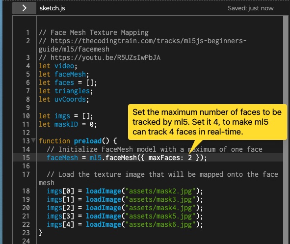Click 'let triangles;' on line 7
290x244 pixels.
coord(66,91)
